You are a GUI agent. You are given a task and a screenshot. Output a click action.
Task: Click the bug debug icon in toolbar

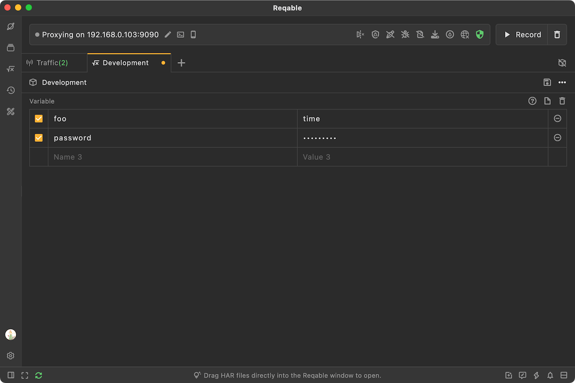[405, 35]
